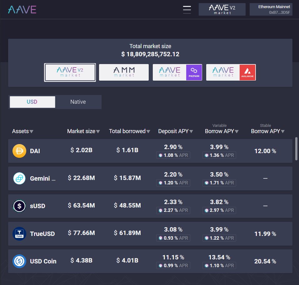Click reward icon beside sUSD 2.27 % APR
The image size is (299, 285).
(x=161, y=210)
